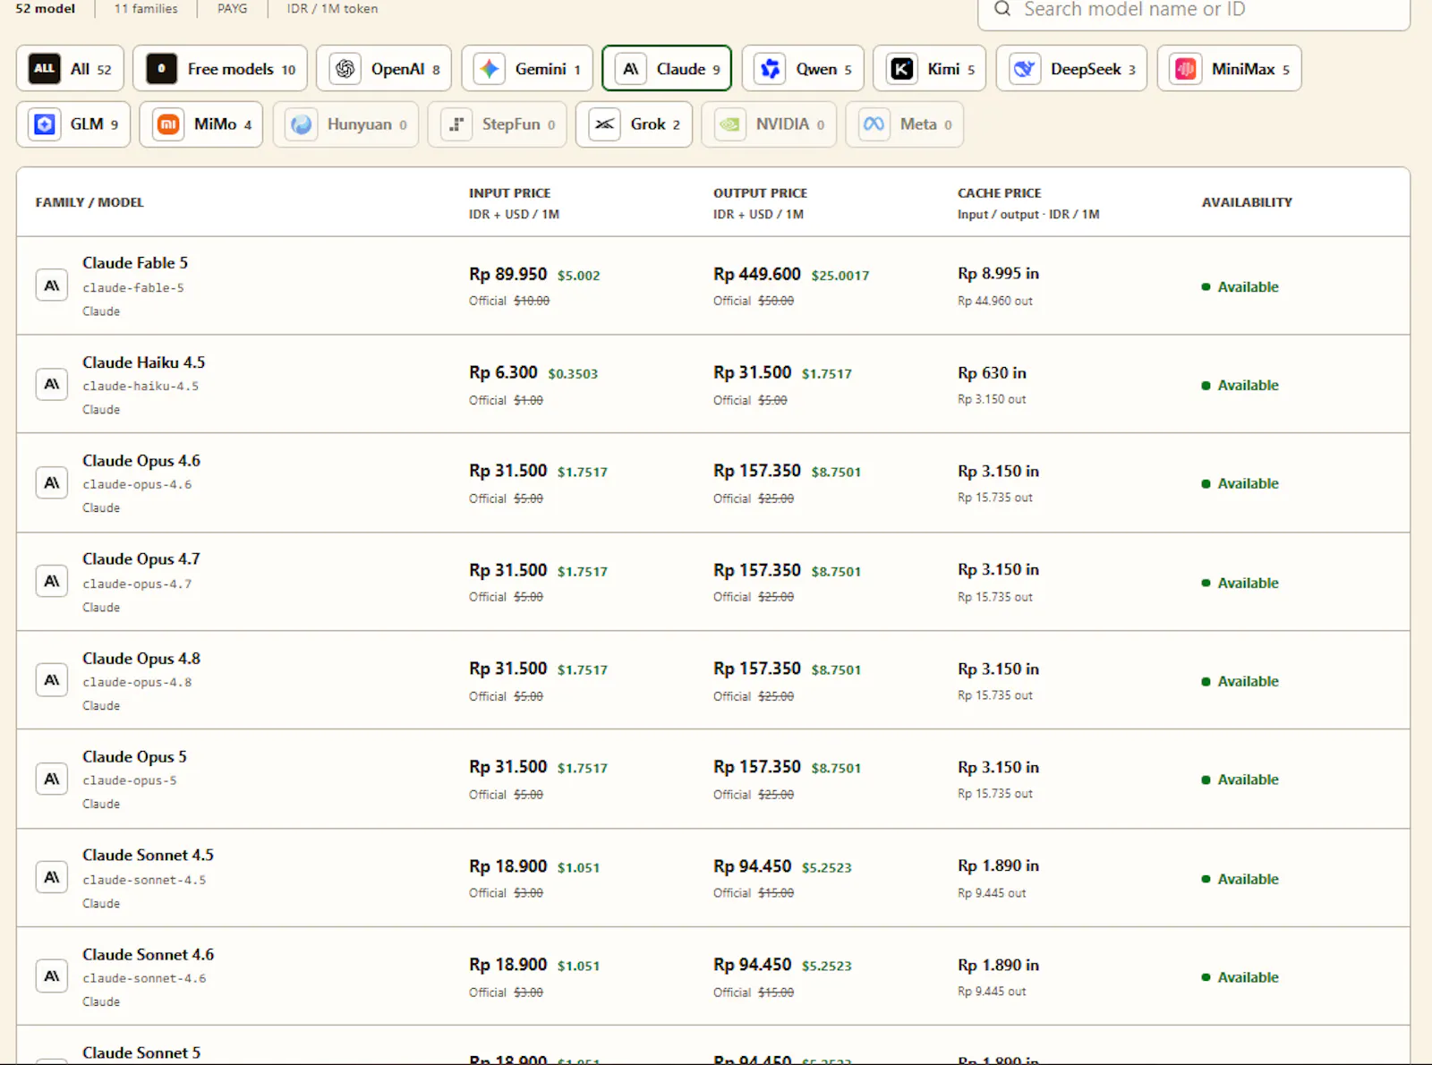The height and width of the screenshot is (1065, 1432).
Task: Click the Hunyuan logo icon
Action: [x=302, y=124]
